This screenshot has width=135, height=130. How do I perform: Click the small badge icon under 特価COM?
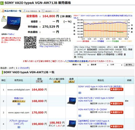19,104
